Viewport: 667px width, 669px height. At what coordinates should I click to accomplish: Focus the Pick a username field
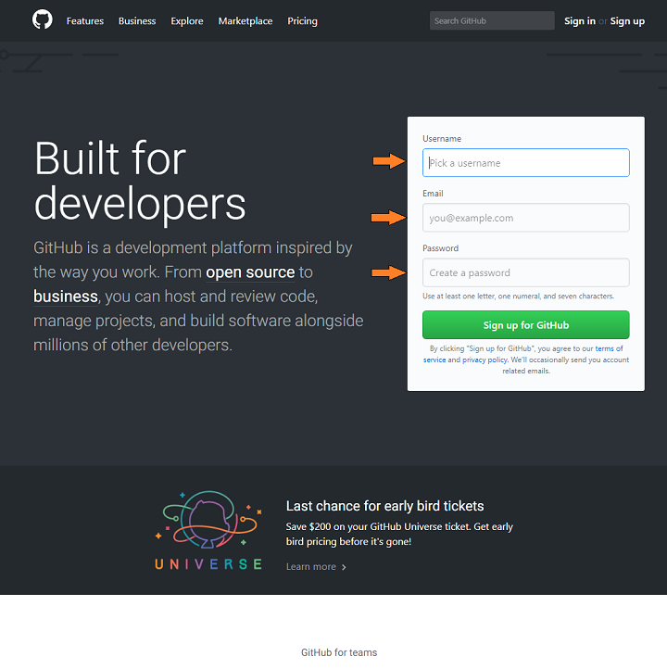526,162
